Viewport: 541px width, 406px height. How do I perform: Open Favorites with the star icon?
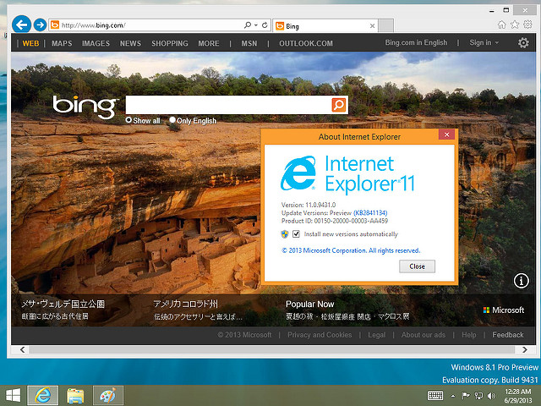[x=515, y=25]
